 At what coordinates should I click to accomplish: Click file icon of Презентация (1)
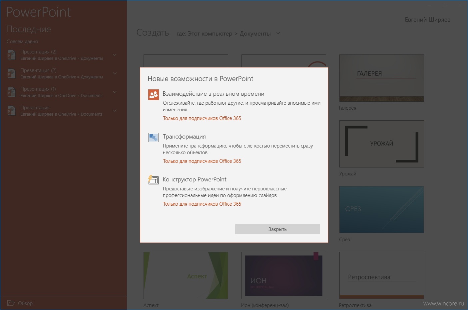[x=12, y=92]
